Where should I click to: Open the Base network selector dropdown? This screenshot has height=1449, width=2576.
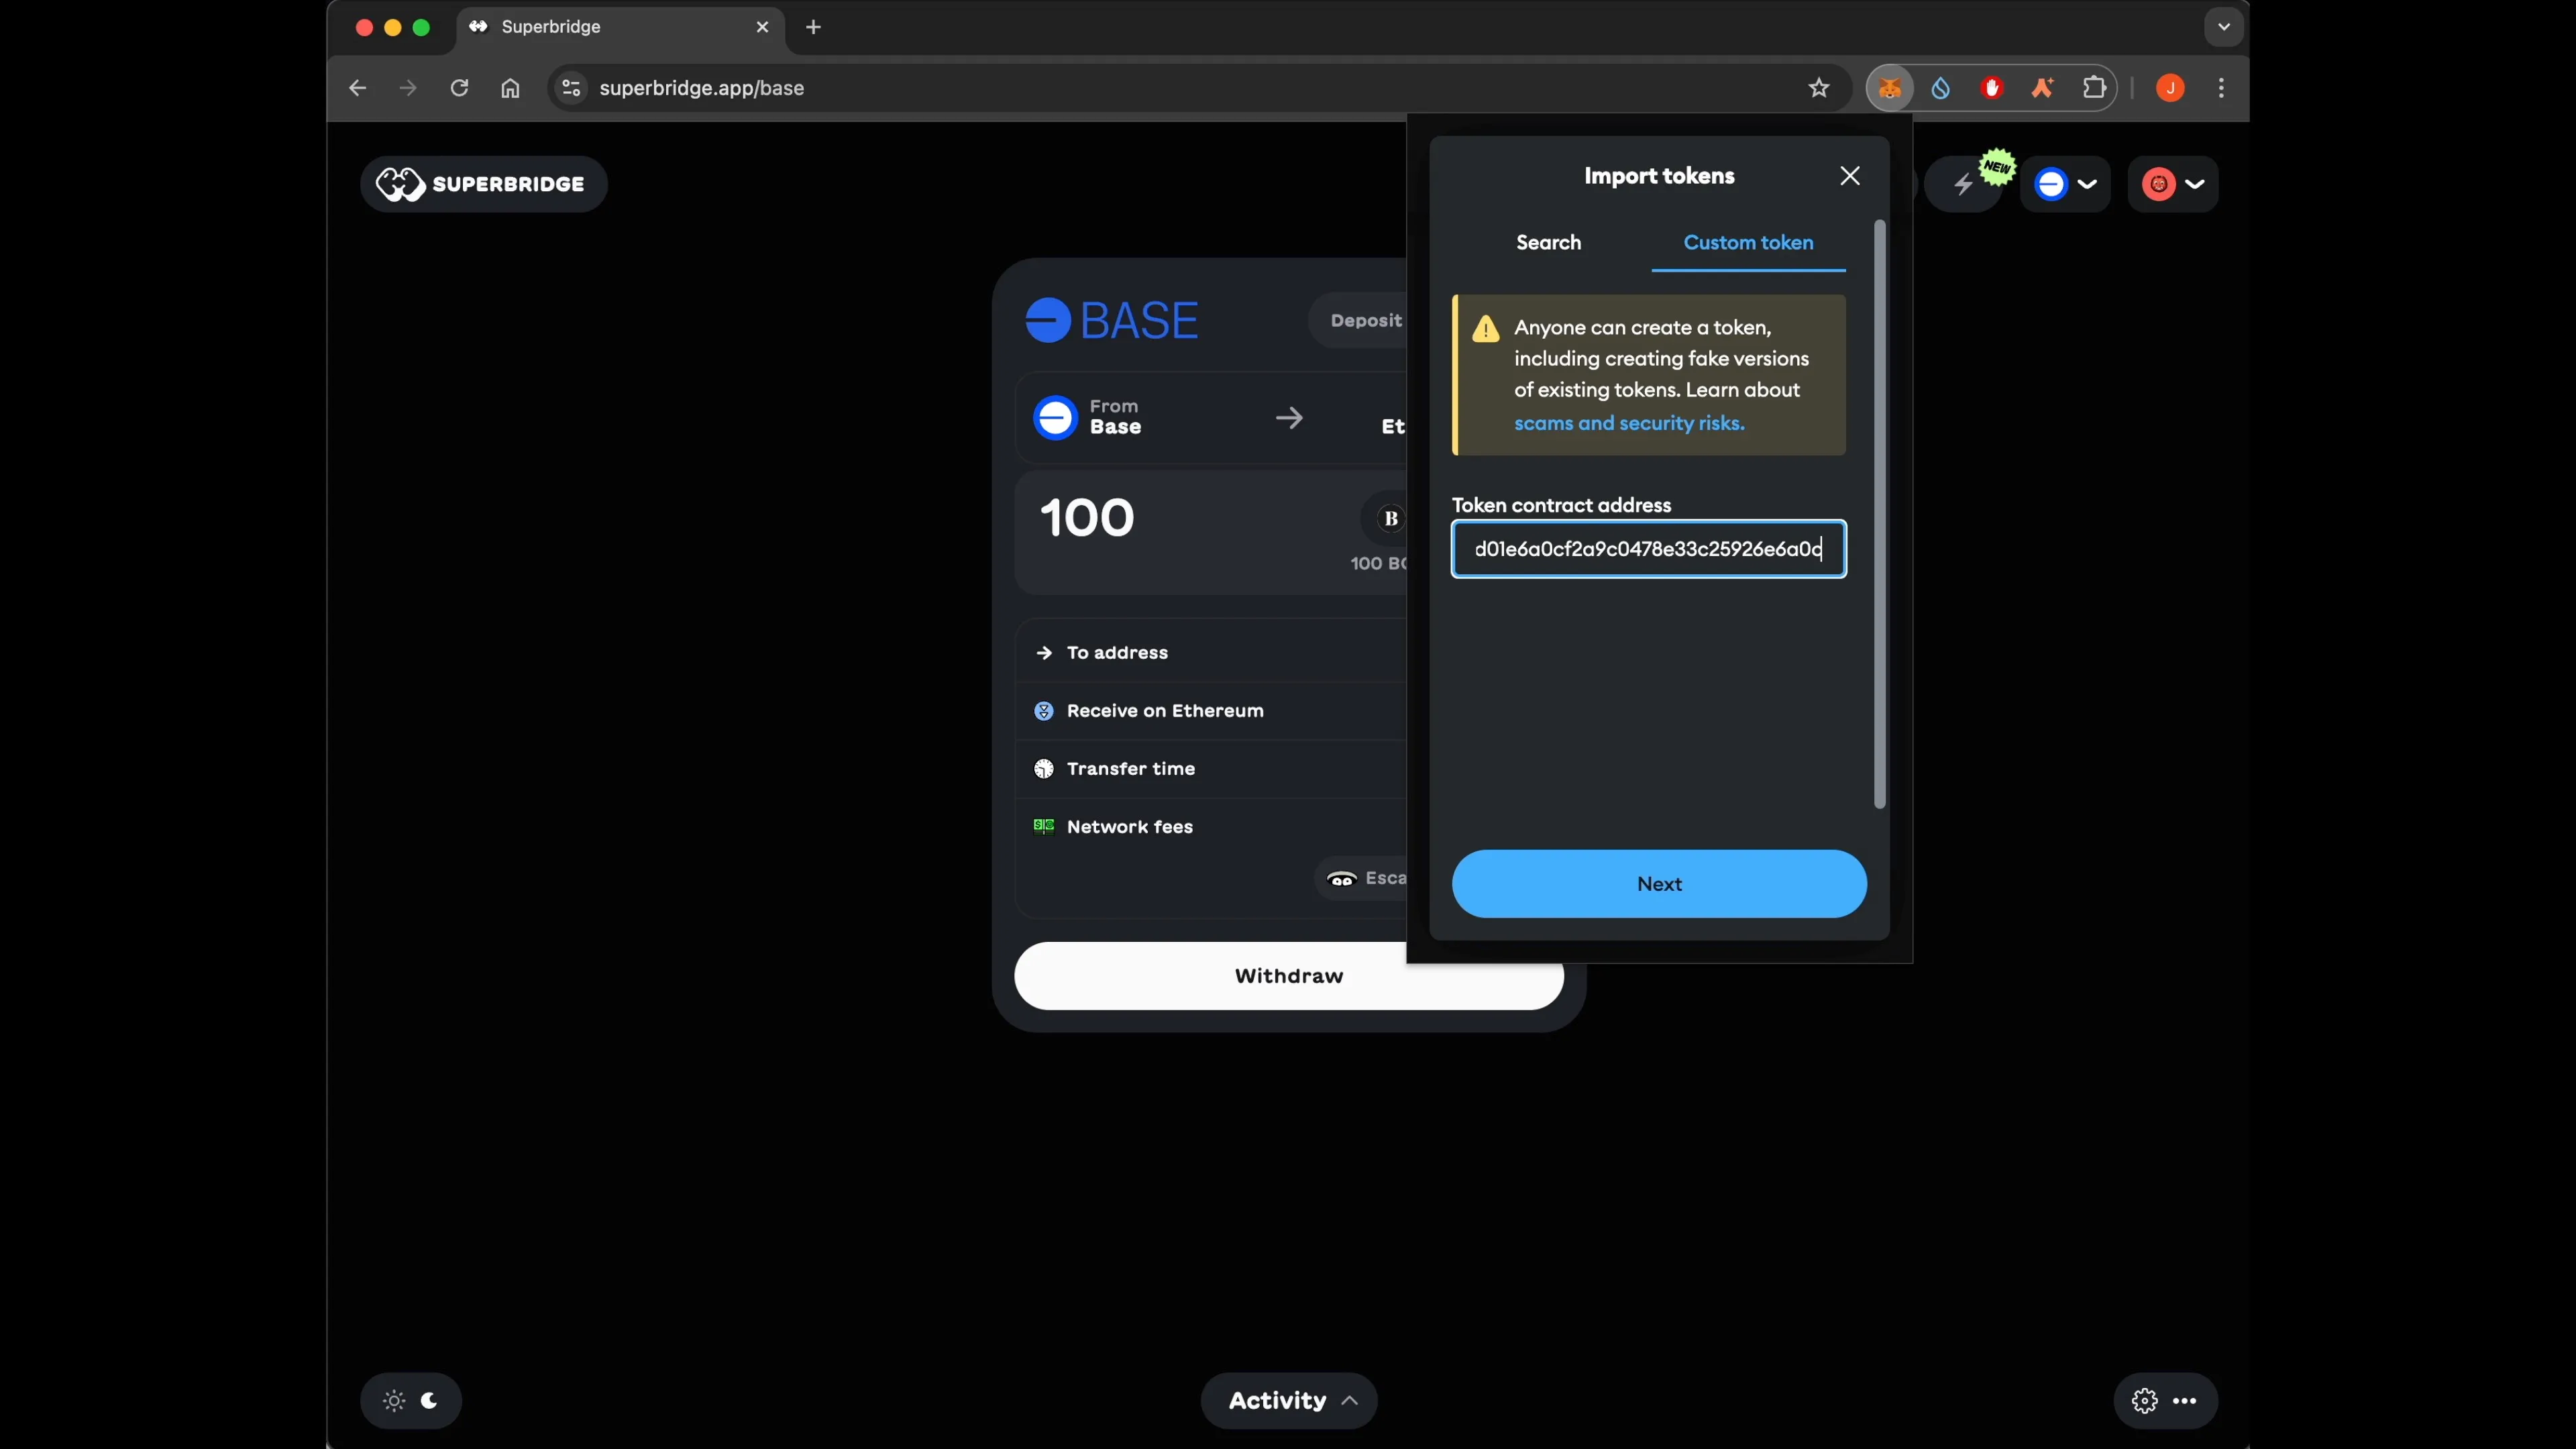click(x=2065, y=184)
